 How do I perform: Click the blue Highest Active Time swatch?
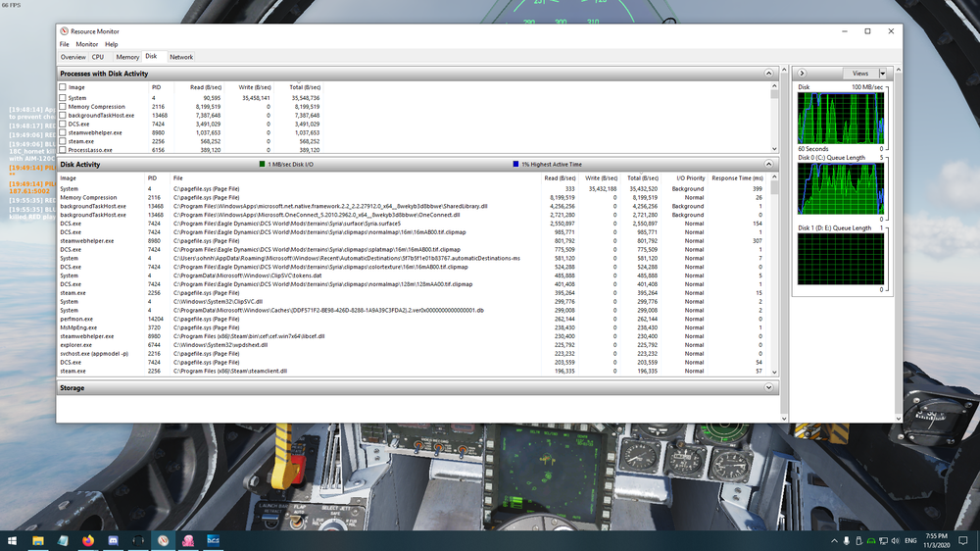[516, 165]
